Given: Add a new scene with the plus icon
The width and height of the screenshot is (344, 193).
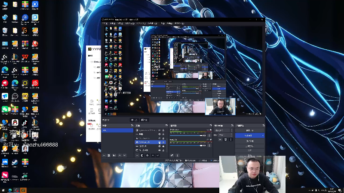Looking at the screenshot, I should pyautogui.click(x=104, y=155).
